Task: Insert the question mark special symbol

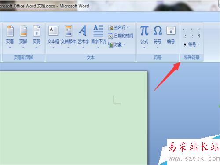Action: (199, 36)
